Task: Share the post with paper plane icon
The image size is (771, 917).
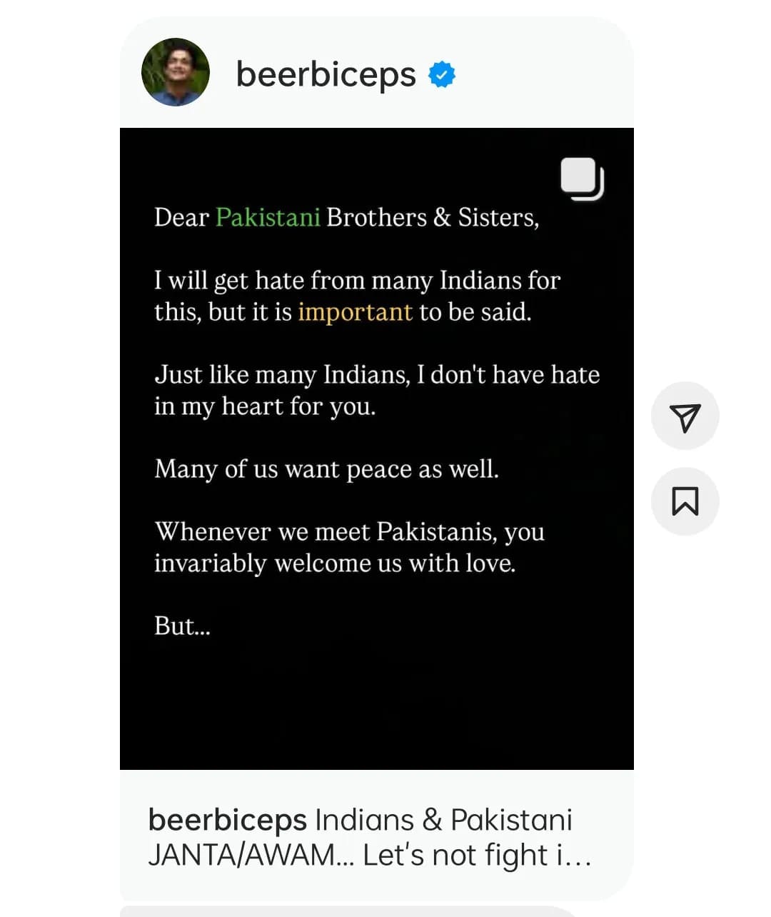Action: (x=685, y=416)
